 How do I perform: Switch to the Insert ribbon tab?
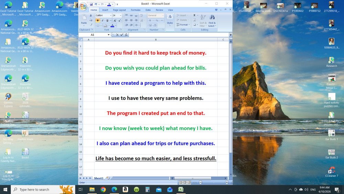[105, 10]
